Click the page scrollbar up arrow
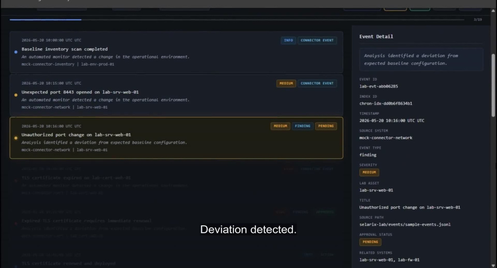This screenshot has width=497, height=268. pyautogui.click(x=493, y=10)
